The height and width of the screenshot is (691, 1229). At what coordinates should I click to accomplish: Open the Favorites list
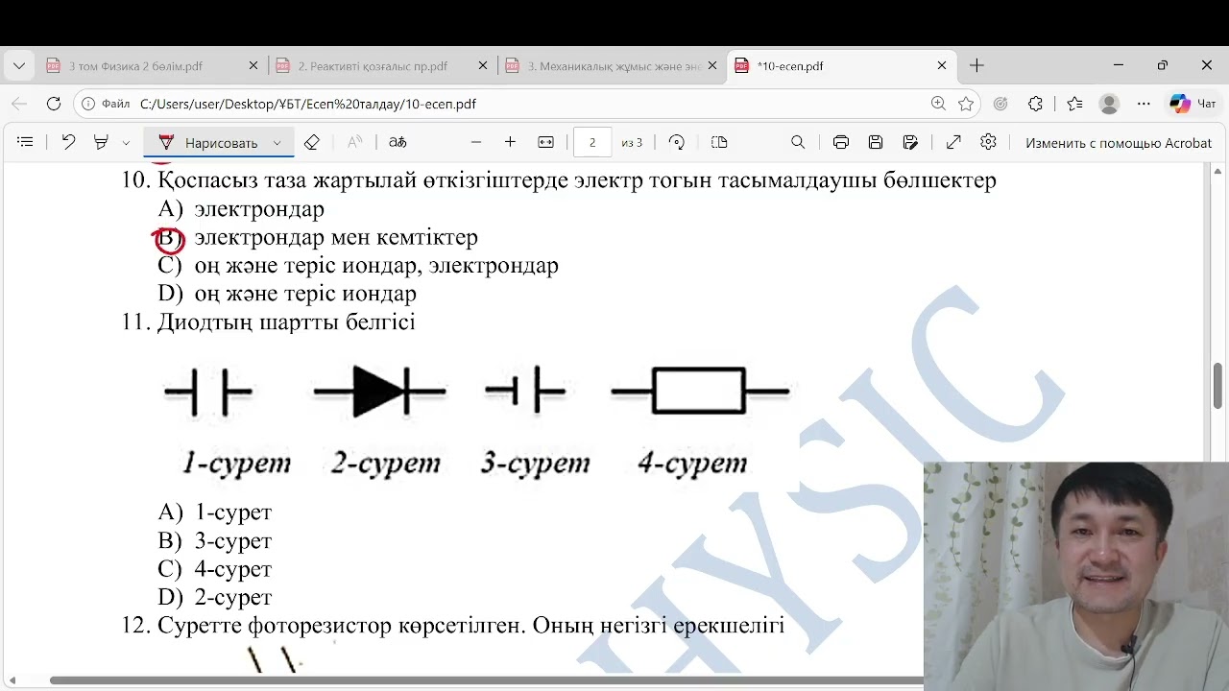click(x=1074, y=104)
